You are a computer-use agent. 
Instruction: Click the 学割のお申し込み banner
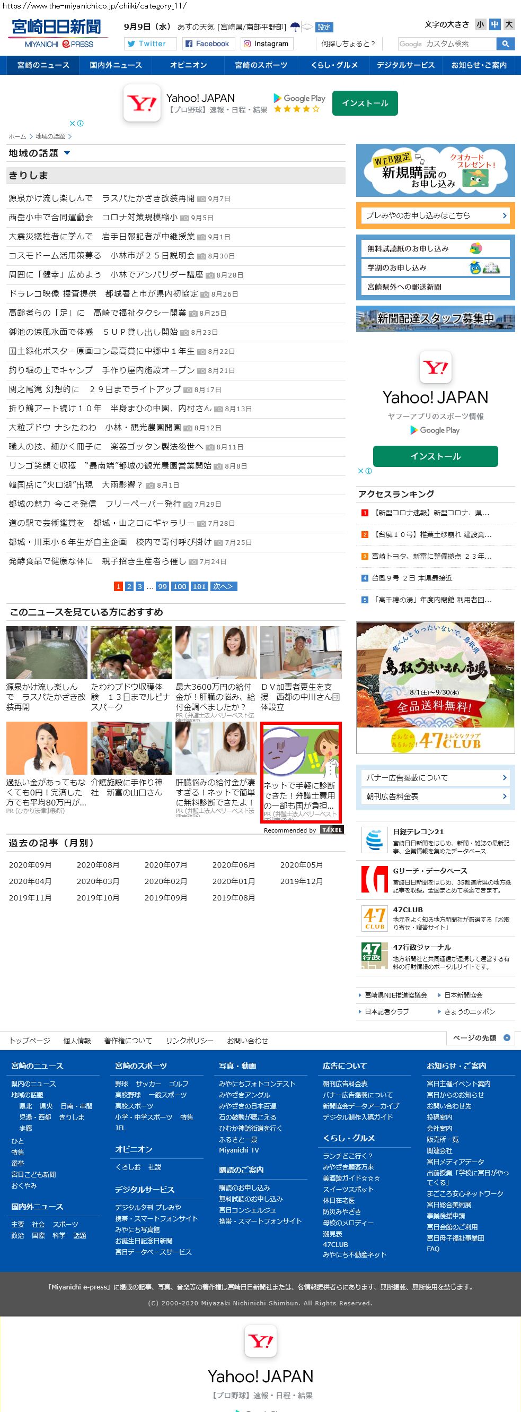435,268
